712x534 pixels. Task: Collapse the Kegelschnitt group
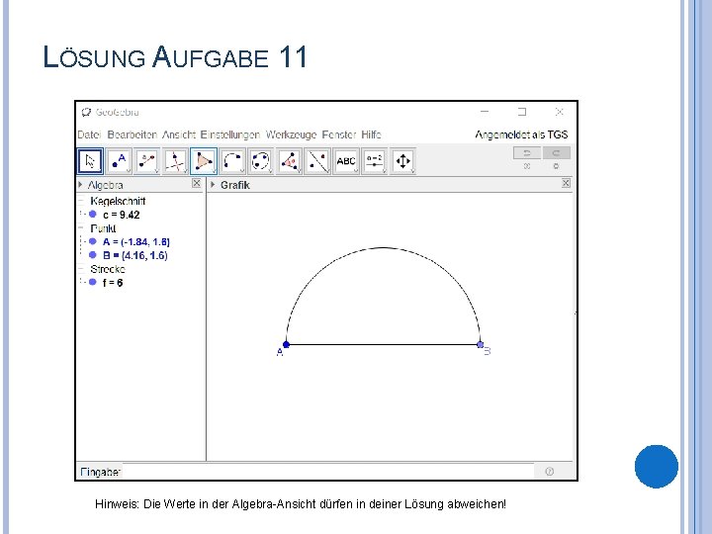(81, 200)
